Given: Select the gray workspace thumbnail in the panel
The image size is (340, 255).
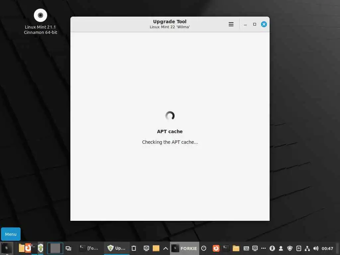Looking at the screenshot, I should [55, 248].
